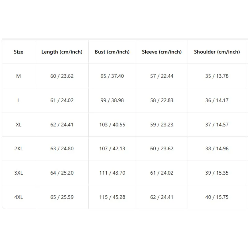Click the Shoulder (cm/inch) header
Image resolution: width=248 pixels, height=248 pixels.
(x=217, y=52)
